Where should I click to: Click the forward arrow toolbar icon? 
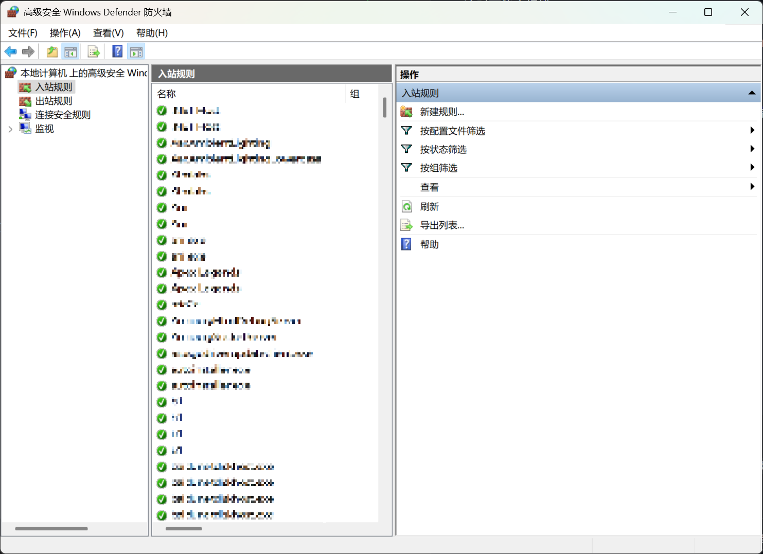click(28, 51)
